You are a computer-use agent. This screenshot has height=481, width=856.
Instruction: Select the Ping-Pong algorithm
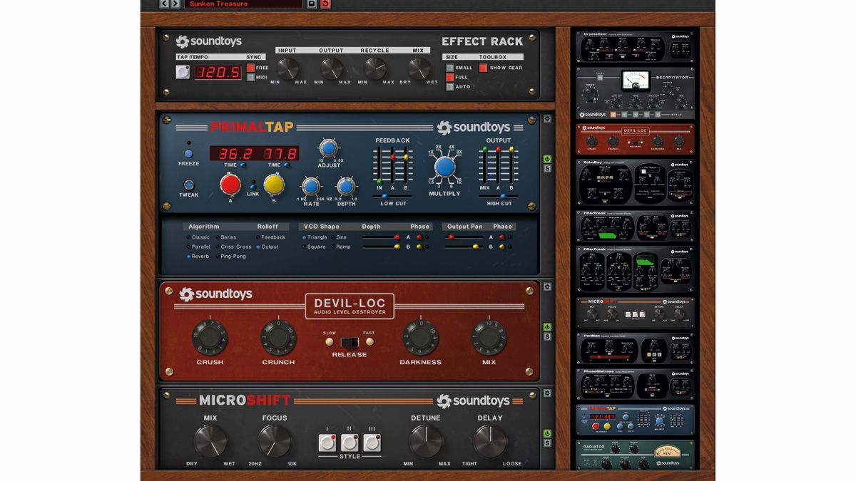tap(230, 256)
